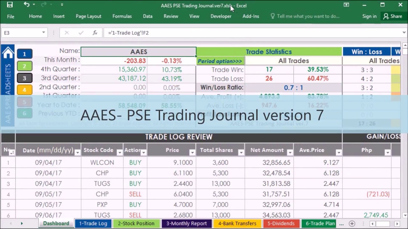This screenshot has height=229, width=408.
Task: Switch to the Home ribbon tab
Action: (x=35, y=16)
